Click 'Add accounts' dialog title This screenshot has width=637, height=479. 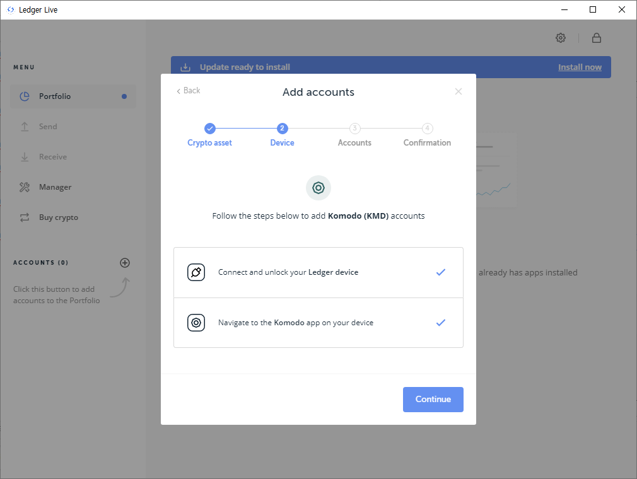coord(318,92)
